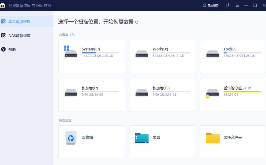Select the System(C:) drive icon
266x165 pixels.
tap(71, 53)
